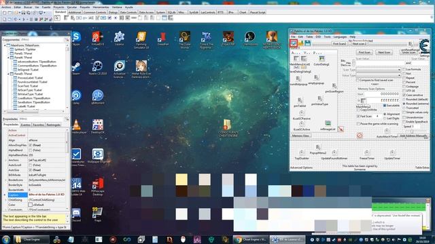Open the Herramientas menu in Lazarus
Viewport: 435px width, 244px height.
coord(101,7)
